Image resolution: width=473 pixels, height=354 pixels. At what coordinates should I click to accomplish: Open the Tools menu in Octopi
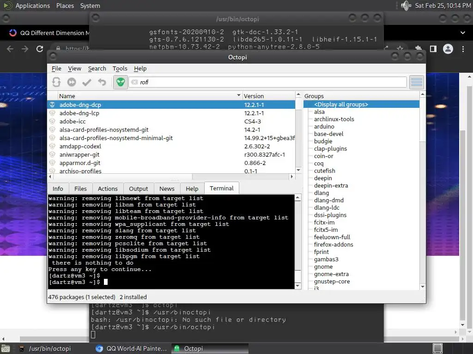(x=120, y=69)
